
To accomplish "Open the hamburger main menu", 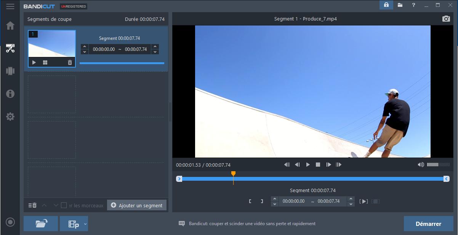I will pyautogui.click(x=10, y=6).
